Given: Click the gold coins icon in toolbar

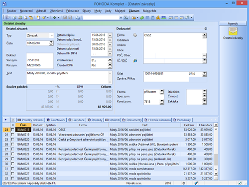Looking at the screenshot, I should coord(158,17).
